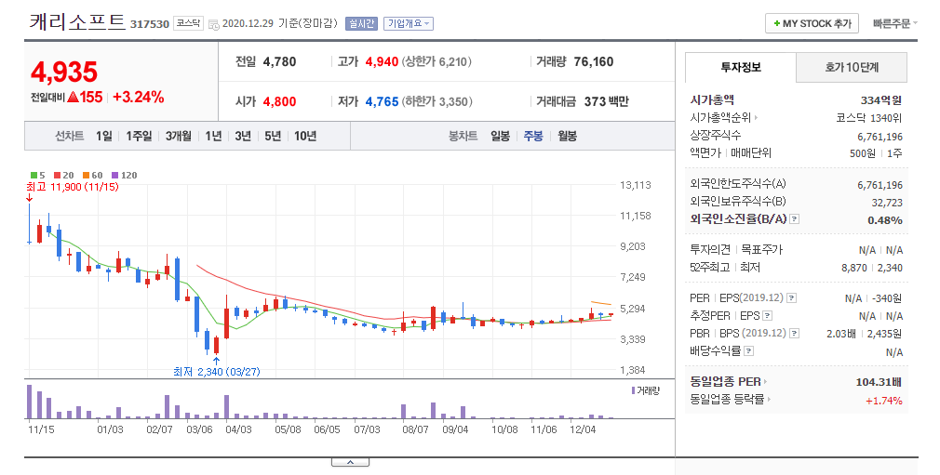Show the 주봉 weekly candle chart
Viewport: 940px width, 475px height.
(x=533, y=136)
